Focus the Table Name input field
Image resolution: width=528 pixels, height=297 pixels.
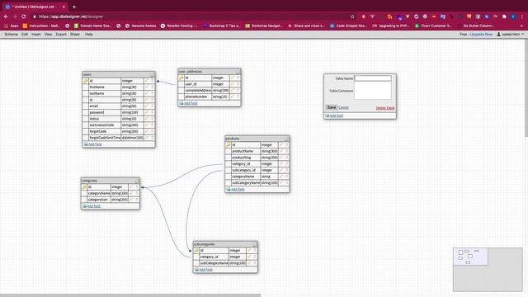coord(373,78)
